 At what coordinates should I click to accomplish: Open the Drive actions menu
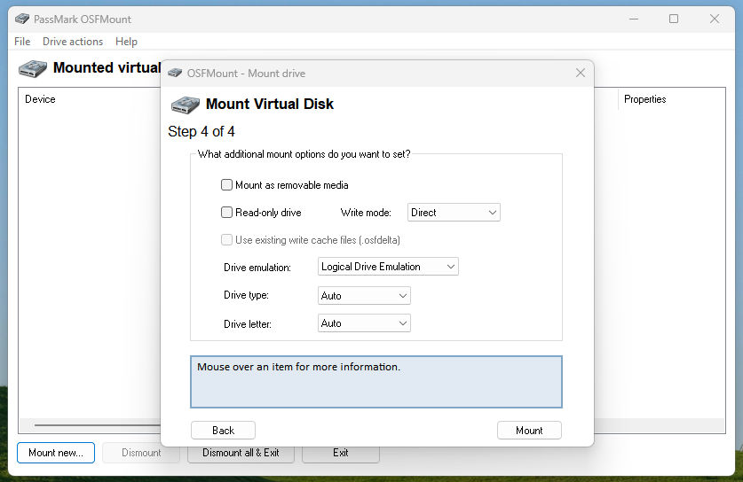click(73, 42)
